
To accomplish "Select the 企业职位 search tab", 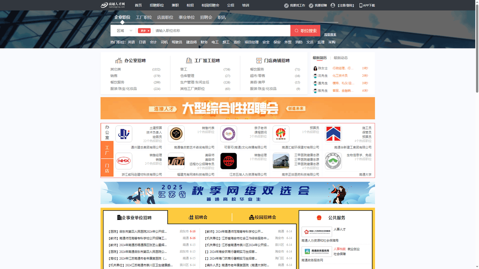I will pos(122,17).
